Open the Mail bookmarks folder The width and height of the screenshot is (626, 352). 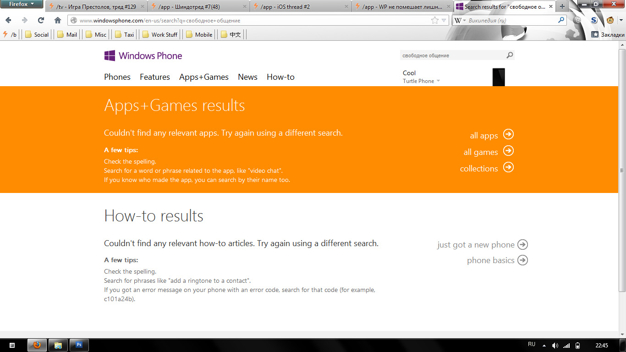click(67, 34)
